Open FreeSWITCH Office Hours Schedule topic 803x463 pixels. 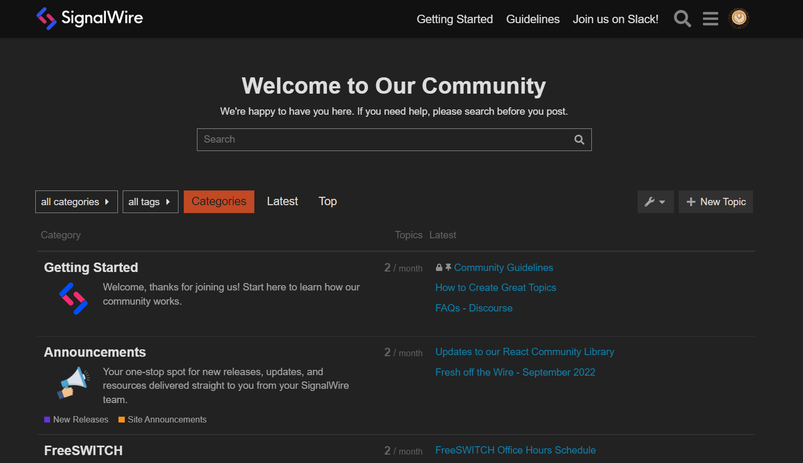coord(515,450)
